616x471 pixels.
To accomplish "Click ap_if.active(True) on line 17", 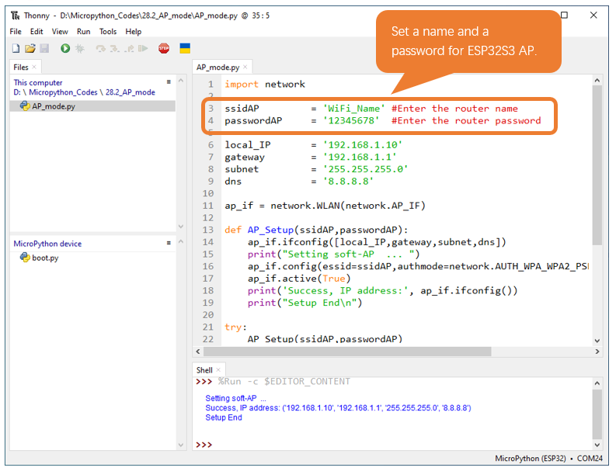I will click(x=299, y=279).
